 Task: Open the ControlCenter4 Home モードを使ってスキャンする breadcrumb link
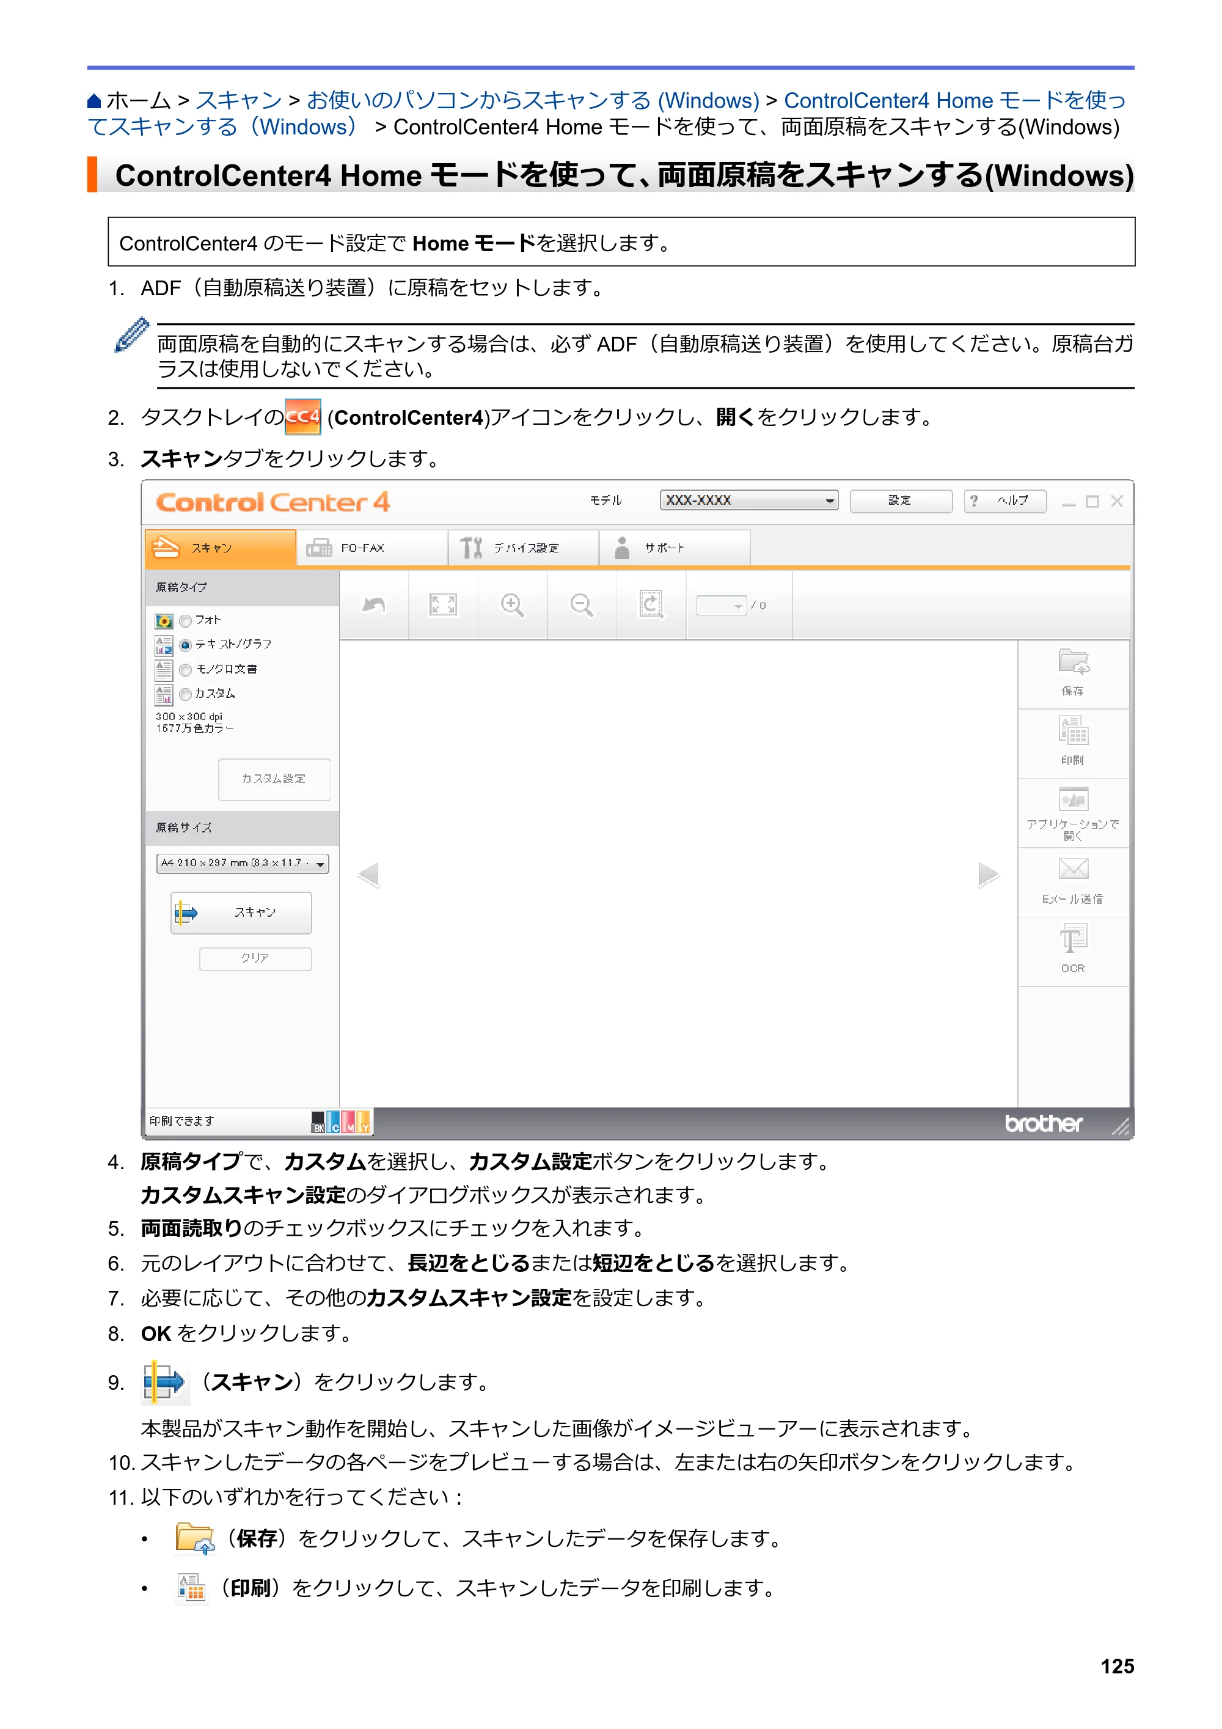[x=607, y=114]
